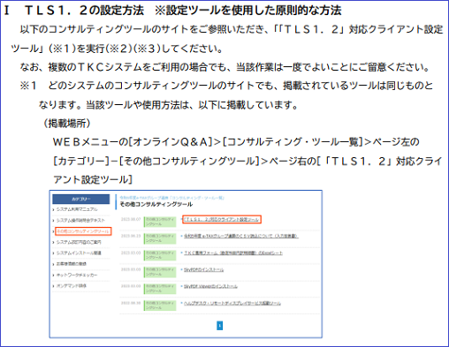Click the arrow beside オンデマンド研修
This screenshot has height=347, width=449.
pos(54,286)
